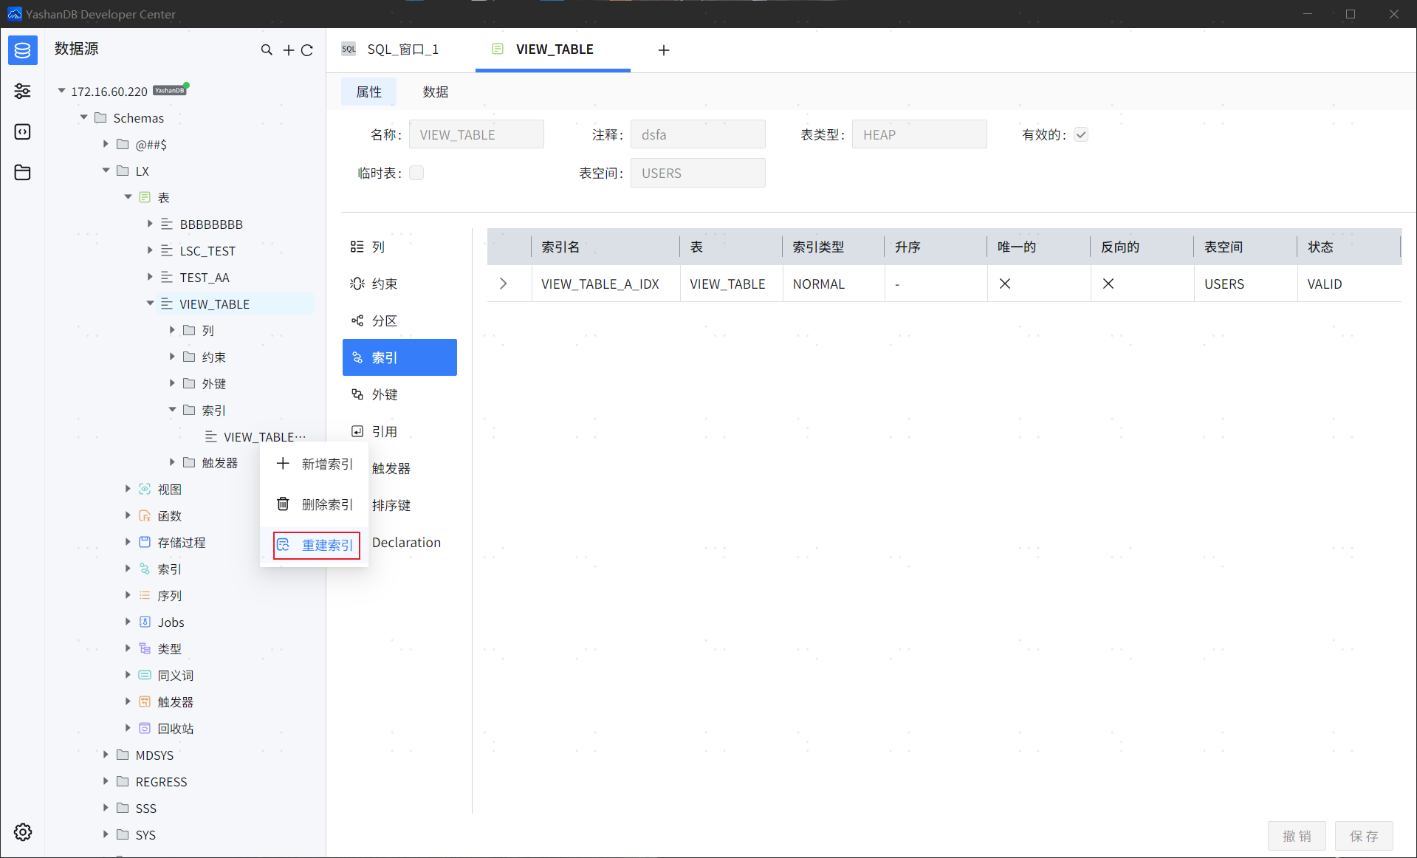1417x858 pixels.
Task: Select 重建索引 from the context menu
Action: (x=317, y=545)
